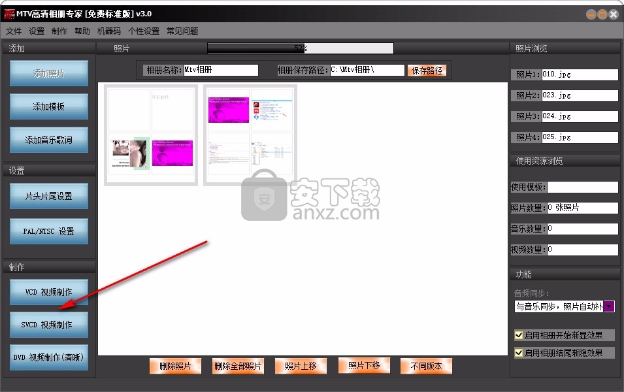Open the 机器码 menu
The image size is (624, 392).
pos(109,31)
